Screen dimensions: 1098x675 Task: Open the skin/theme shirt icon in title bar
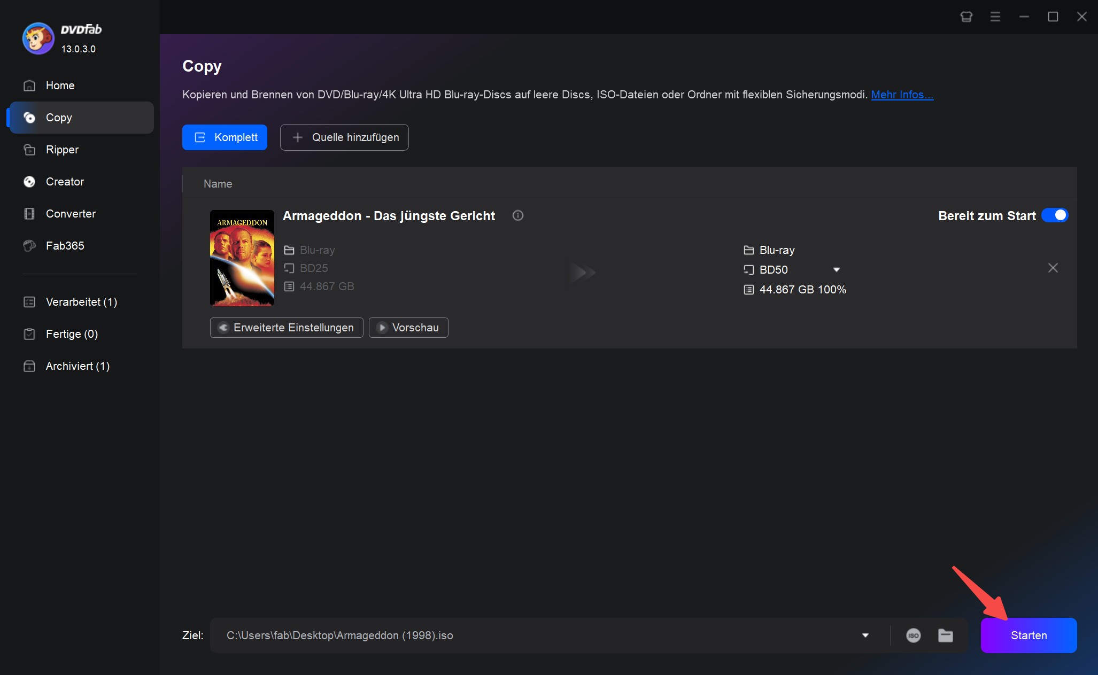(x=966, y=17)
